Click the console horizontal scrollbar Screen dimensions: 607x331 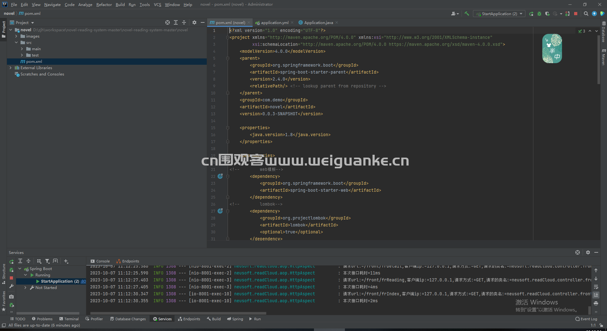(x=178, y=313)
